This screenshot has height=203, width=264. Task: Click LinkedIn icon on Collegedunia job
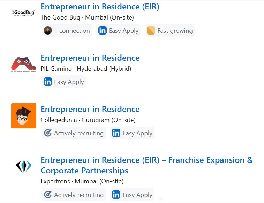click(116, 133)
